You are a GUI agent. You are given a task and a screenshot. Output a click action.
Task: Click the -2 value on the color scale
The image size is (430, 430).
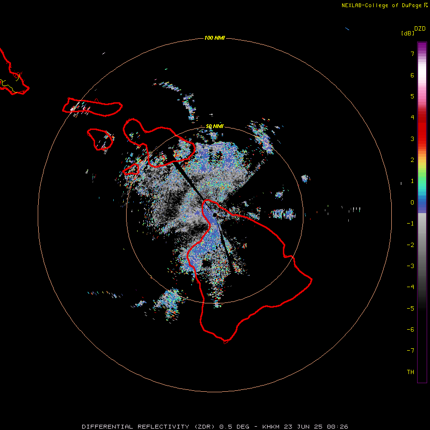coord(410,245)
